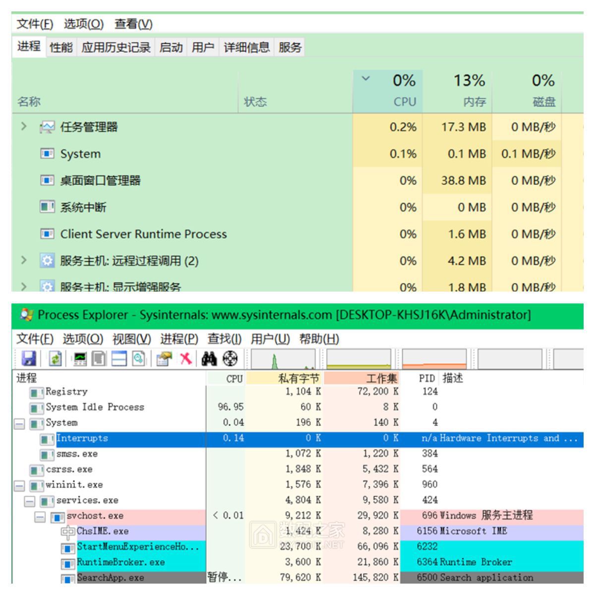Click the yellow commit history mini graph

pyautogui.click(x=358, y=359)
